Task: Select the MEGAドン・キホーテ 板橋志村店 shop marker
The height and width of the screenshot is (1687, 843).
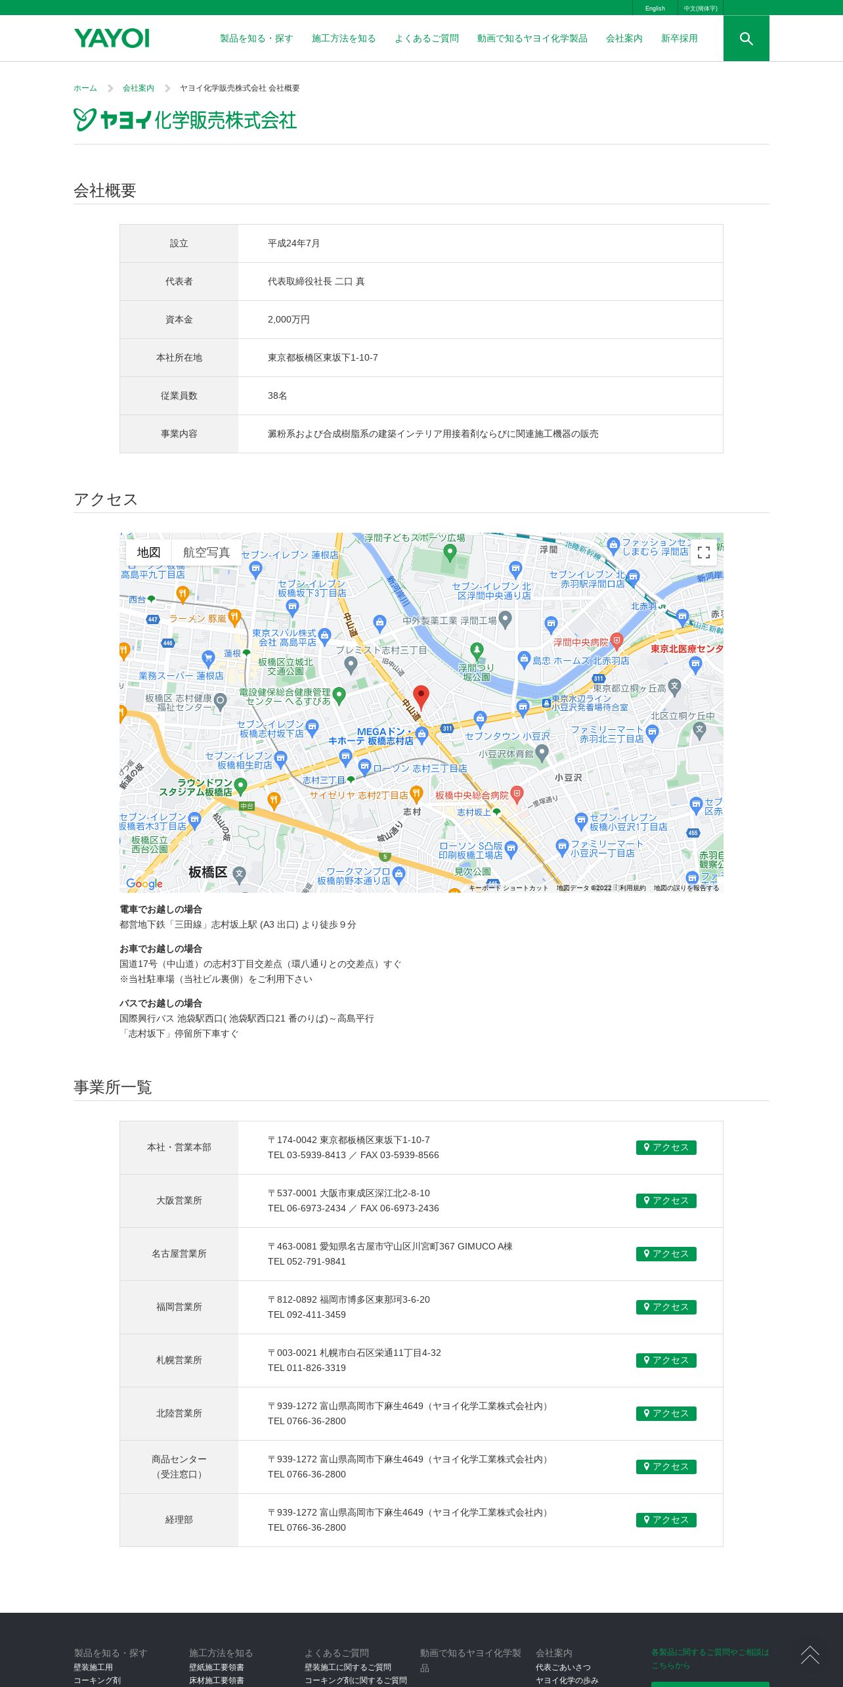Action: click(x=421, y=734)
